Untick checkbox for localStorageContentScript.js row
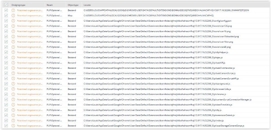Screen dimensions: 271x130 [6, 126]
